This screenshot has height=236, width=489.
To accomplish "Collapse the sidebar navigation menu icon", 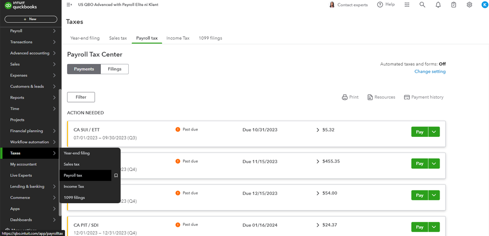I will click(x=69, y=5).
